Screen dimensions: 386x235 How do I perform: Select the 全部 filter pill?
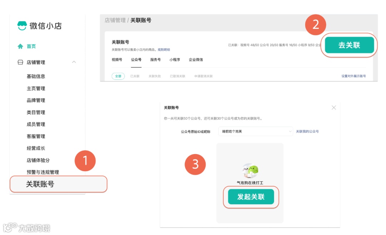click(118, 76)
